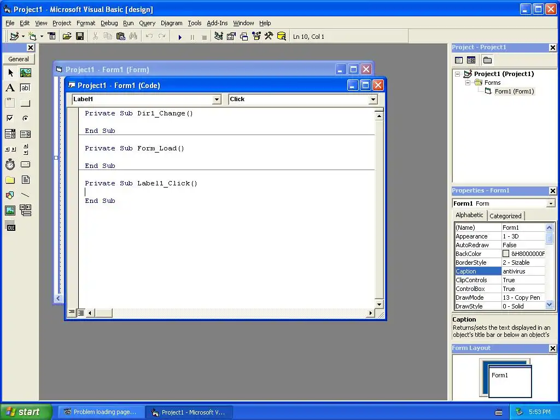Image resolution: width=560 pixels, height=420 pixels.
Task: Select the Data control in toolbox
Action: coord(25,211)
